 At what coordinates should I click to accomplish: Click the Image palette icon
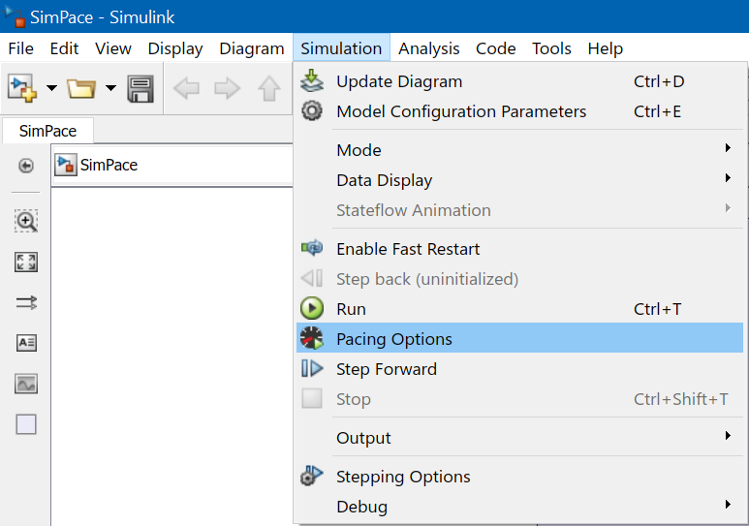pyautogui.click(x=26, y=384)
